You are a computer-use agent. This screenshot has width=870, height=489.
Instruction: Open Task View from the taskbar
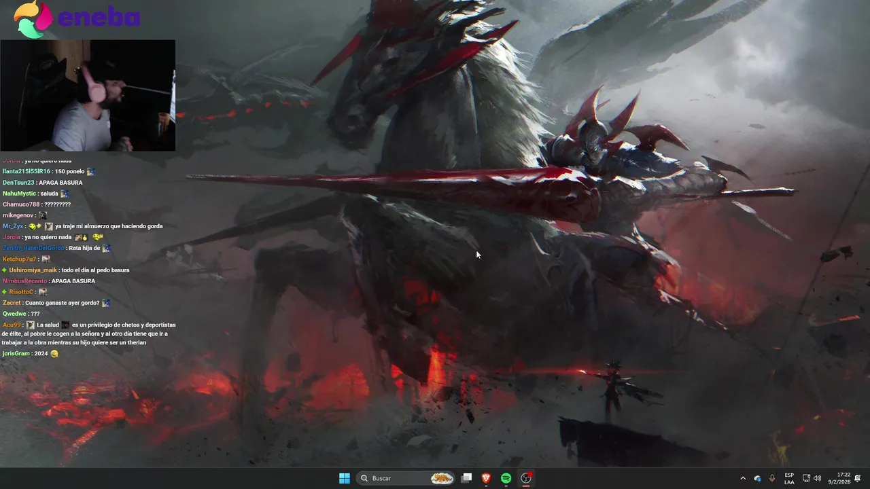coord(466,478)
